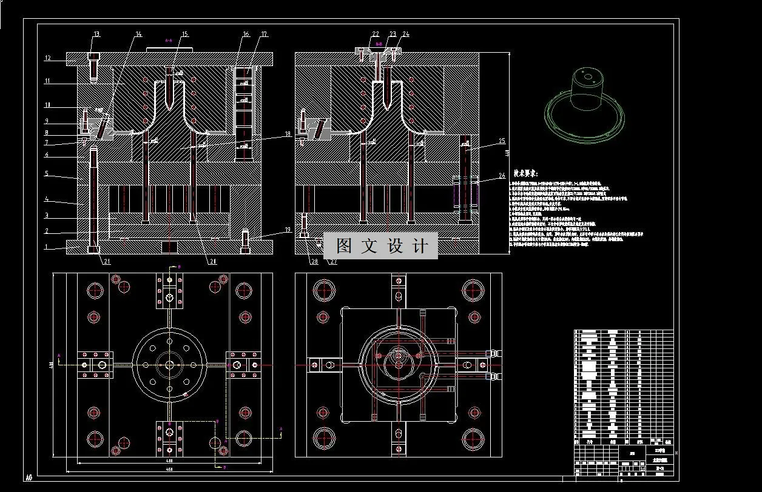Select part callout number 8
Screen dimensions: 762x492
(46, 132)
